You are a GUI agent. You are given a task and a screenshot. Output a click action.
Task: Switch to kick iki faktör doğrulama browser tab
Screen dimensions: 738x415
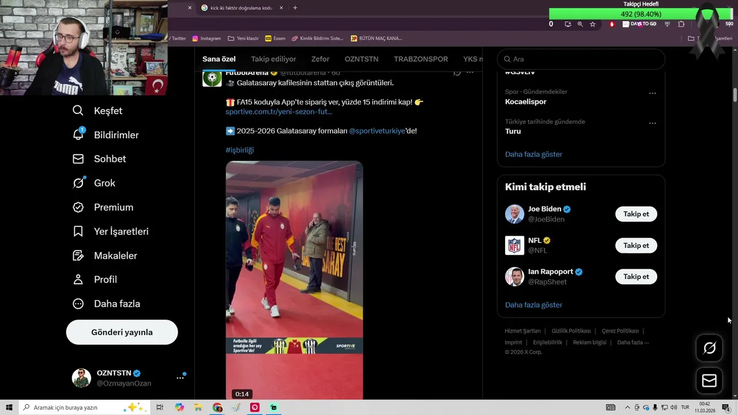(x=242, y=8)
